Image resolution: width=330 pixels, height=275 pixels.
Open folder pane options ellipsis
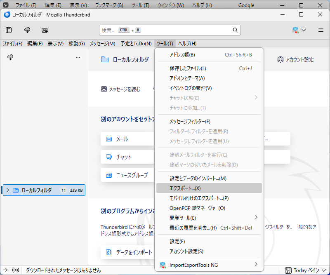tap(78, 57)
